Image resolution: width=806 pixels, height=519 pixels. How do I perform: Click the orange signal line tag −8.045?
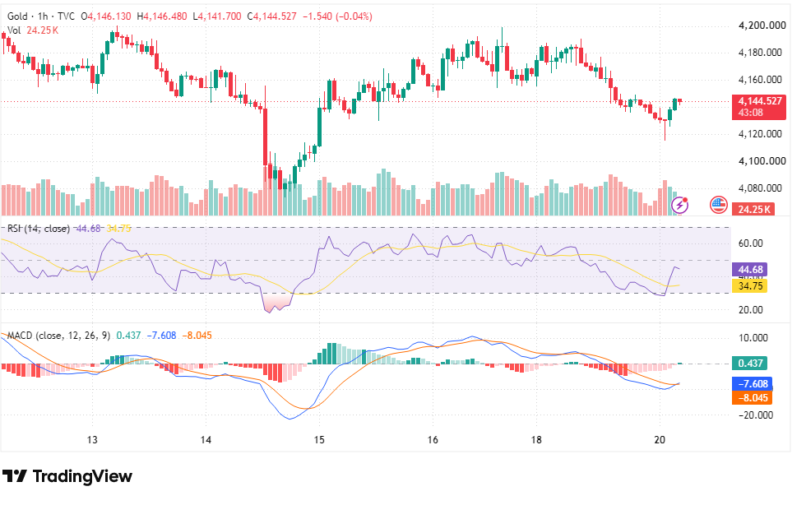coord(752,398)
